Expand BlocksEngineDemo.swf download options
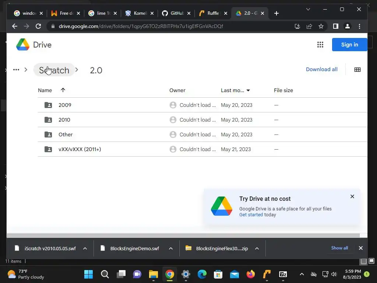Image resolution: width=377 pixels, height=283 pixels. pyautogui.click(x=171, y=248)
